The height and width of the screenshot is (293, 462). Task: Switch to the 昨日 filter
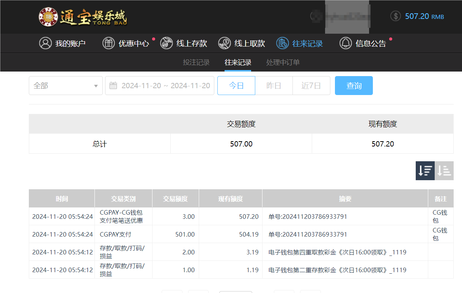tap(273, 86)
